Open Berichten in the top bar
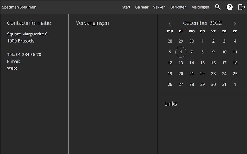The width and height of the screenshot is (247, 154). point(178,7)
